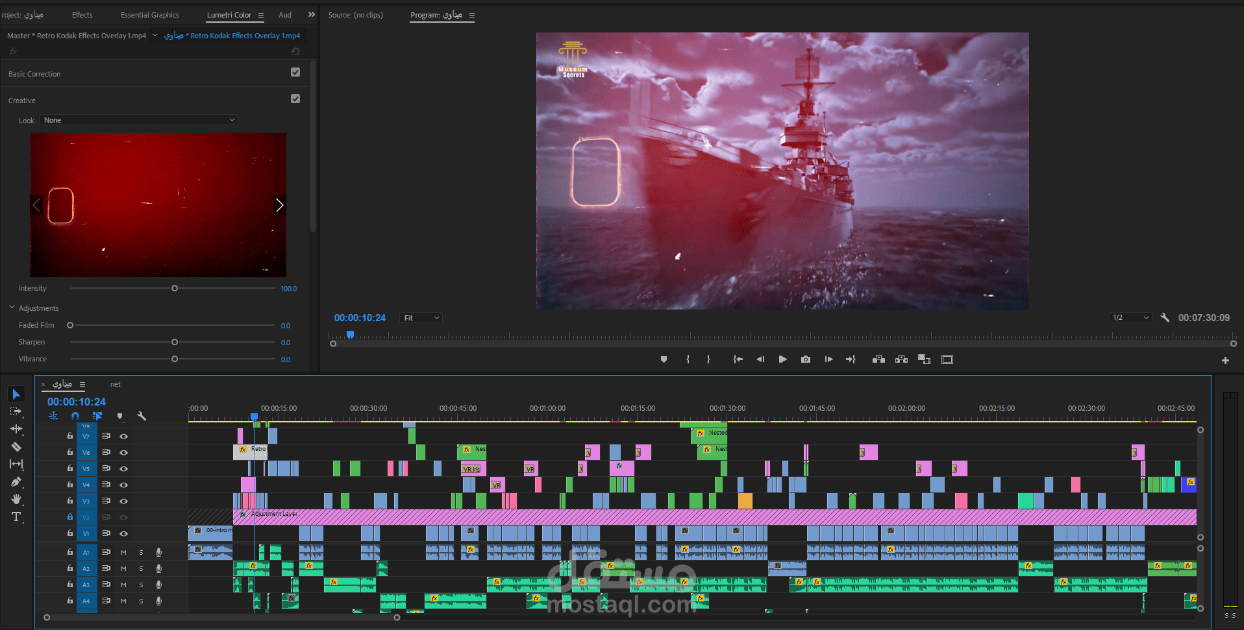Viewport: 1244px width, 630px height.
Task: Show hidden panel tabs overflow chevrons
Action: click(x=311, y=14)
